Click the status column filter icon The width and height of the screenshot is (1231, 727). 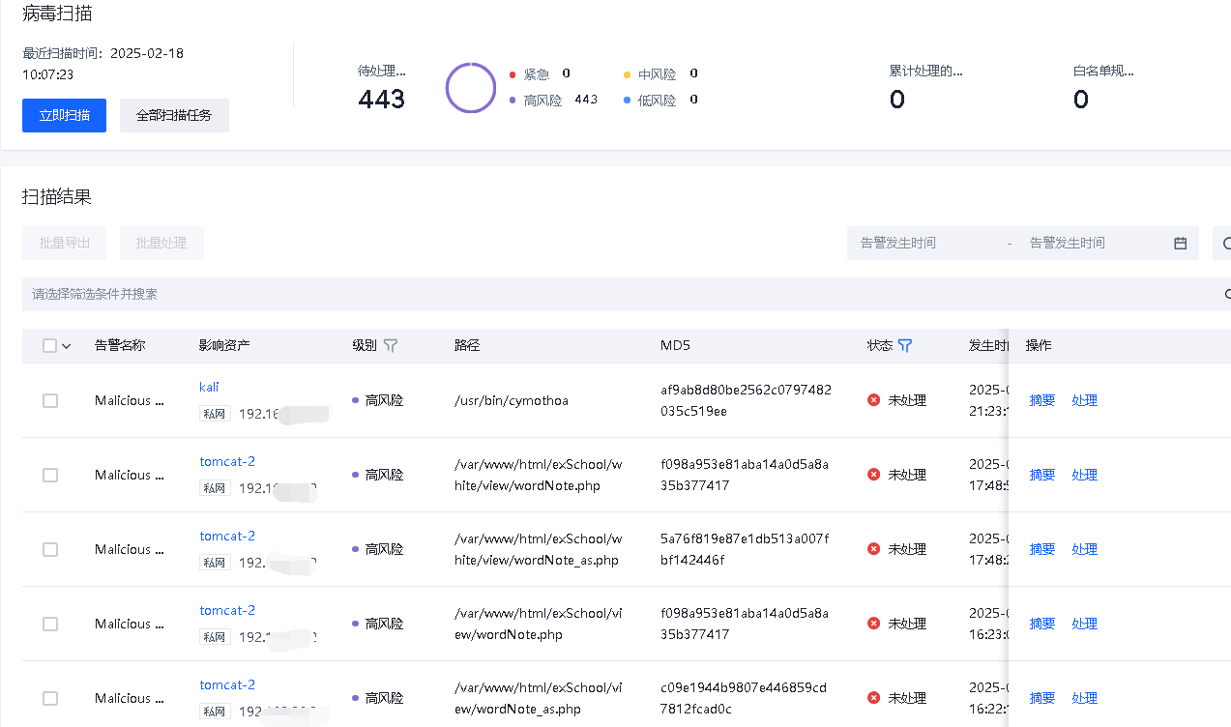pyautogui.click(x=905, y=345)
